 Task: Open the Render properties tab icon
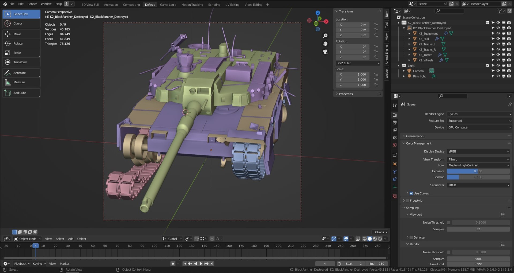395,115
